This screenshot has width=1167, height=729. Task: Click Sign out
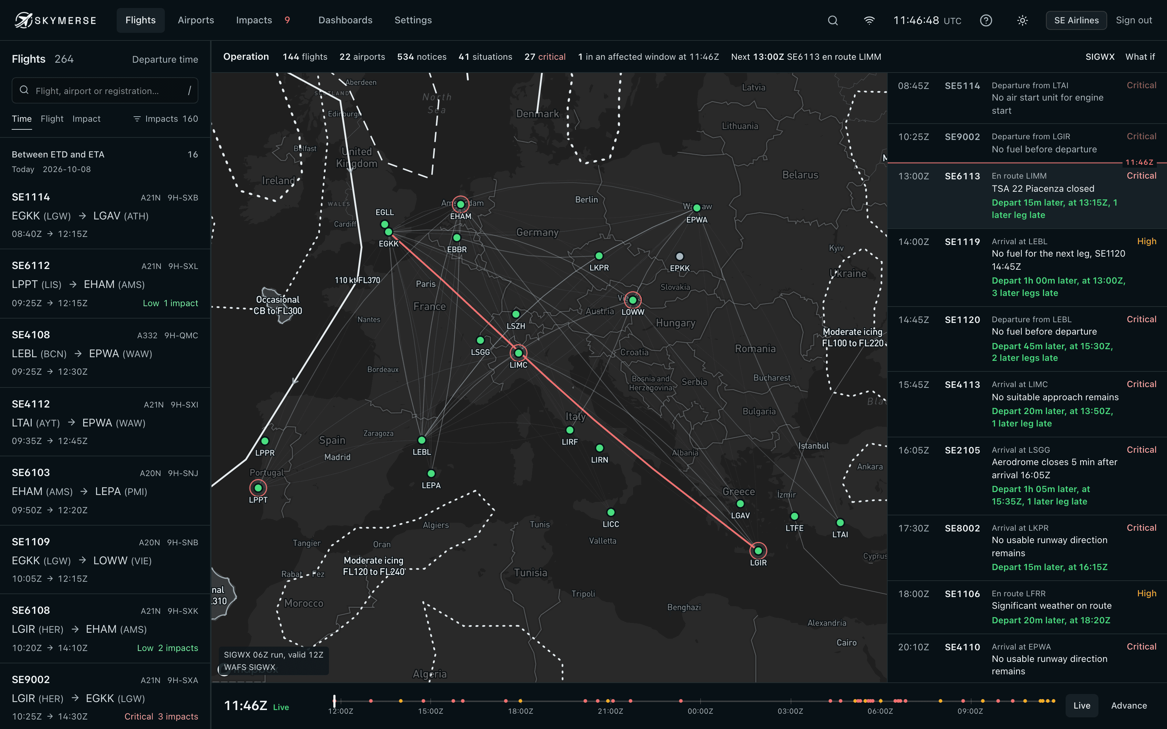(x=1134, y=20)
